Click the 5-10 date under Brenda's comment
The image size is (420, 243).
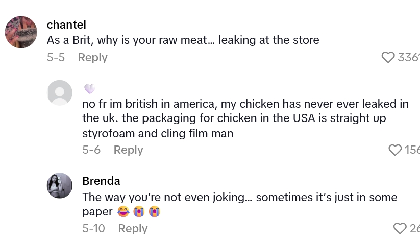[x=93, y=228]
